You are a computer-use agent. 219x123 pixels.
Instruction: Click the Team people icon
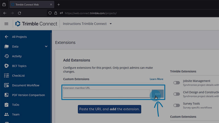(6, 114)
